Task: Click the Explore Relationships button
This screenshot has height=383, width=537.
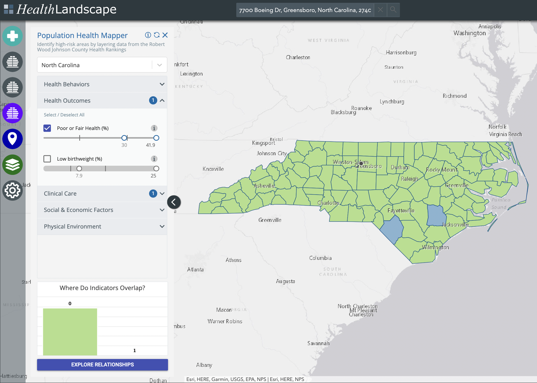Action: [102, 365]
